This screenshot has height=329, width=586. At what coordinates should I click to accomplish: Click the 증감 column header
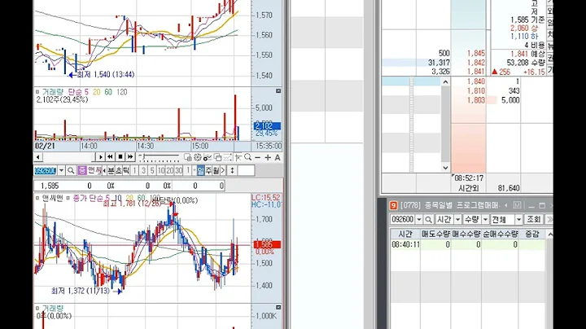(x=531, y=234)
